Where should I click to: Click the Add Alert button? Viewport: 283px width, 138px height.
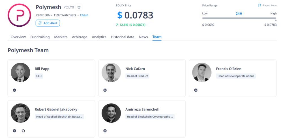point(48,23)
